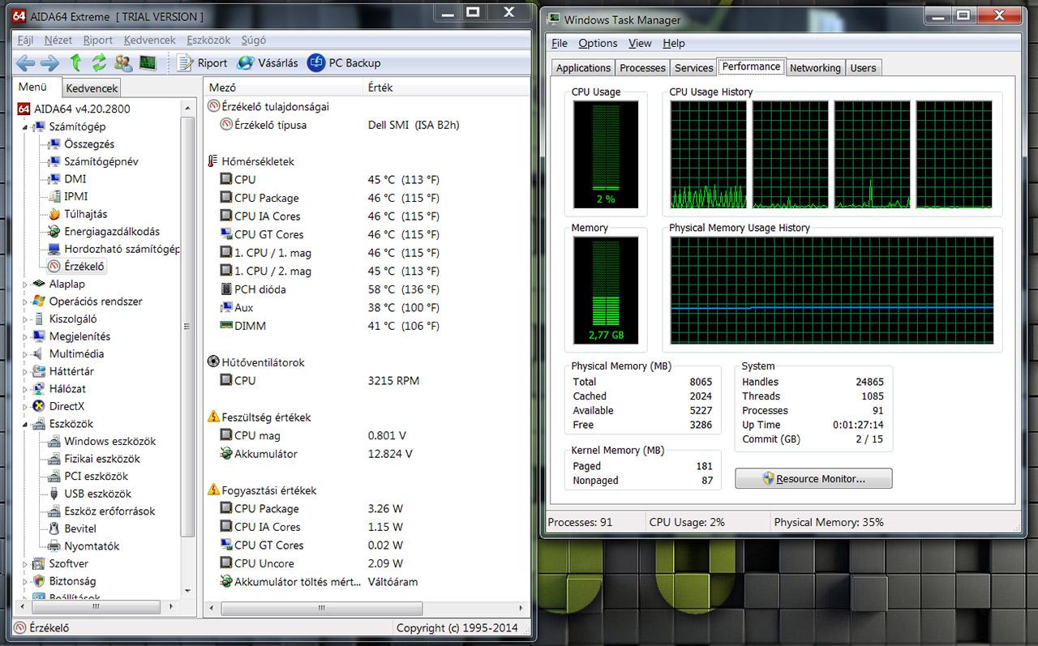
Task: Click the users icon in AIDA64 toolbar
Action: pyautogui.click(x=123, y=62)
